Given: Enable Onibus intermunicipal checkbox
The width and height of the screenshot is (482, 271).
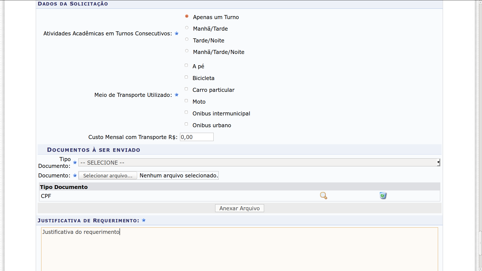Looking at the screenshot, I should (186, 112).
